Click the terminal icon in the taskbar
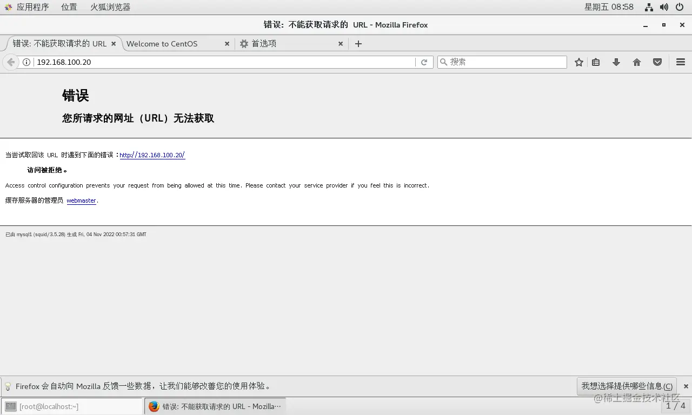The width and height of the screenshot is (692, 415). coord(11,406)
